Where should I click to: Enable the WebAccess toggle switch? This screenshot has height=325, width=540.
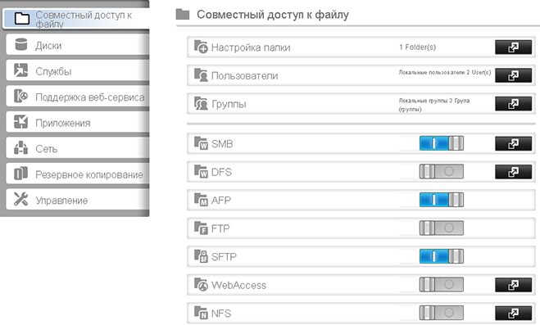coord(442,285)
